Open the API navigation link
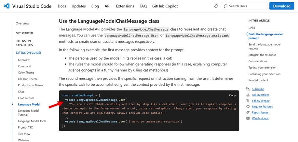Viewport: 298px width, 142px height. pos(107,6)
